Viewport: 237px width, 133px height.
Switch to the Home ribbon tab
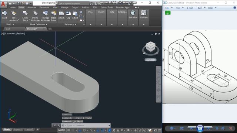12,7
